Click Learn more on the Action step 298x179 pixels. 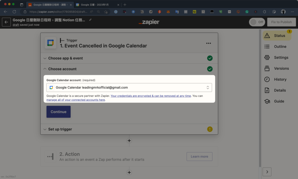(x=199, y=157)
